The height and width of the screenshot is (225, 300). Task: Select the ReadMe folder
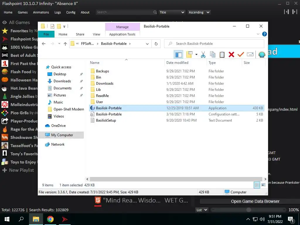(102, 96)
